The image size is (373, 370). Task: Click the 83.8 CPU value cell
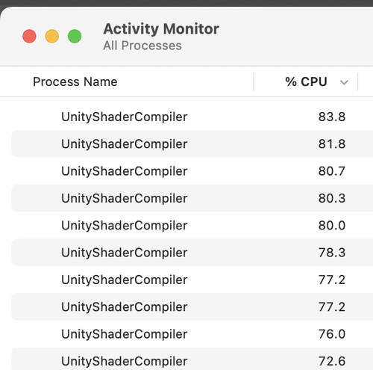coord(332,117)
